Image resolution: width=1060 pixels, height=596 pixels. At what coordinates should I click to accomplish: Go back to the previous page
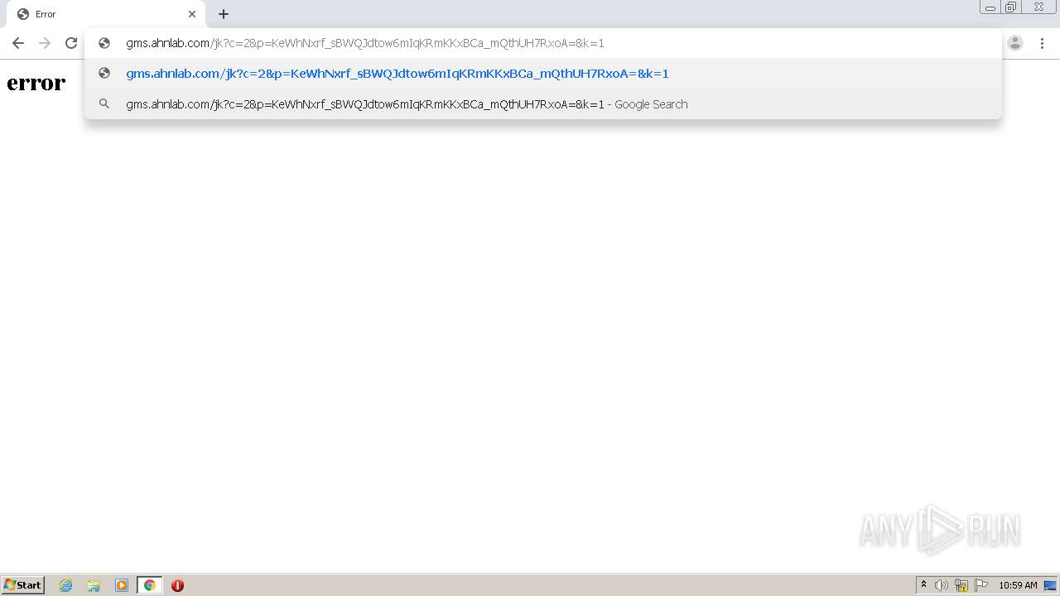(x=18, y=43)
